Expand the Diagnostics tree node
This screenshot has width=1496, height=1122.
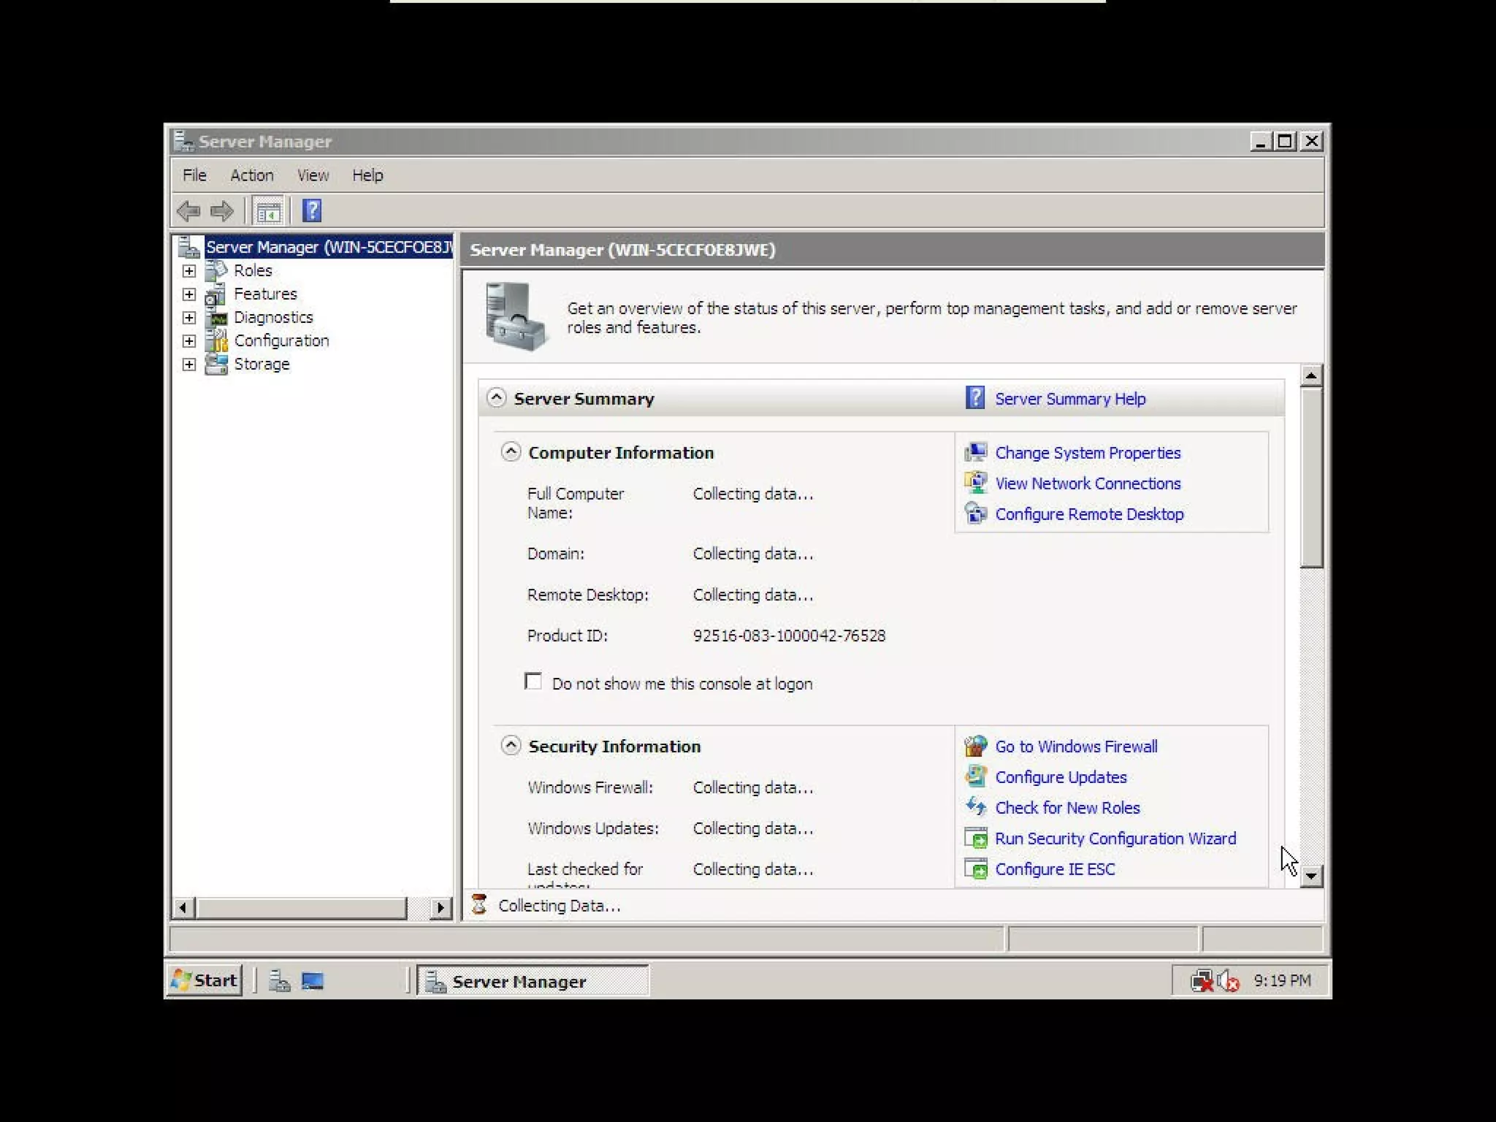coord(189,318)
